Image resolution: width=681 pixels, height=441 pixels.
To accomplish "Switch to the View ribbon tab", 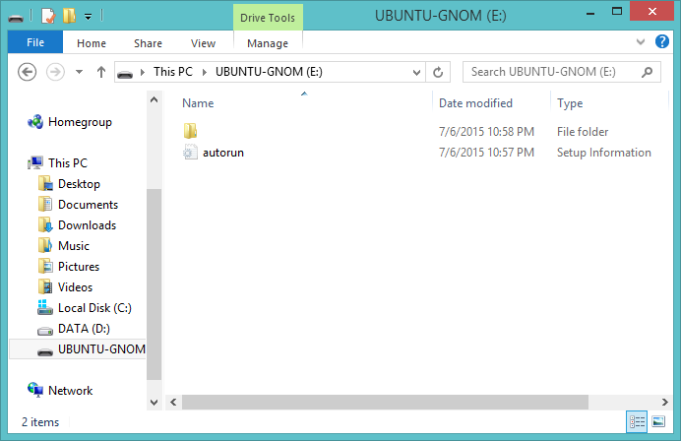I will click(x=203, y=43).
